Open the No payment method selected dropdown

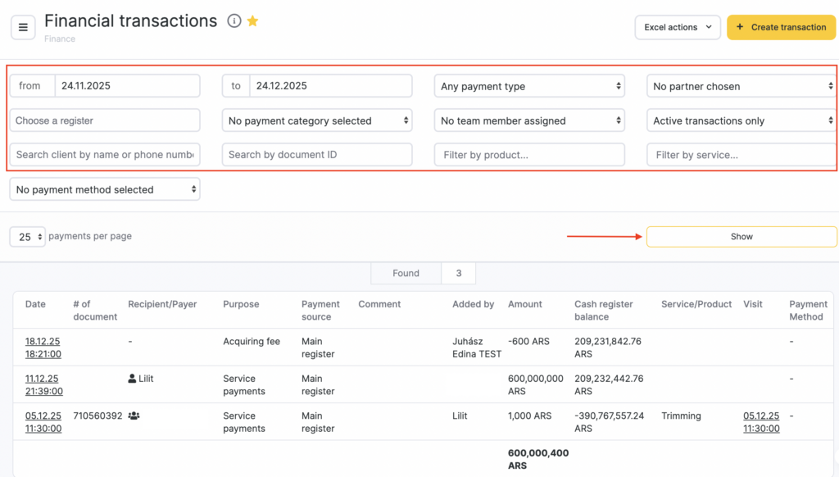pyautogui.click(x=105, y=189)
